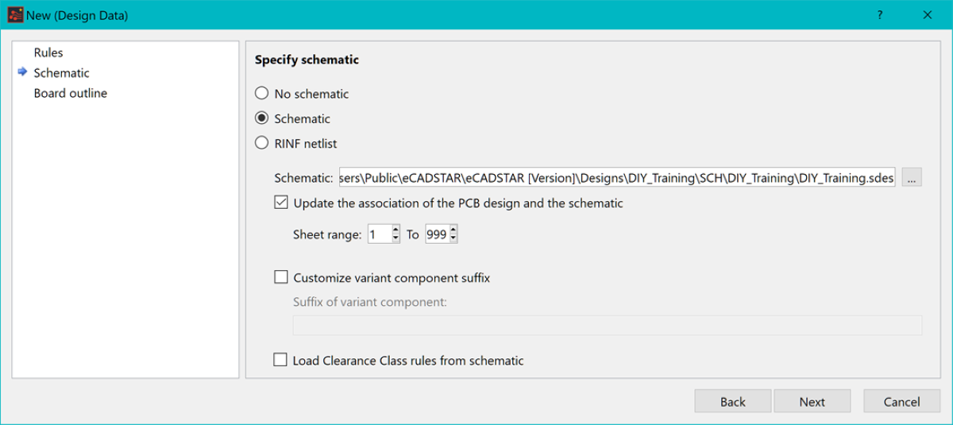Select the No schematic radio option
This screenshot has height=425, width=953.
click(x=261, y=94)
